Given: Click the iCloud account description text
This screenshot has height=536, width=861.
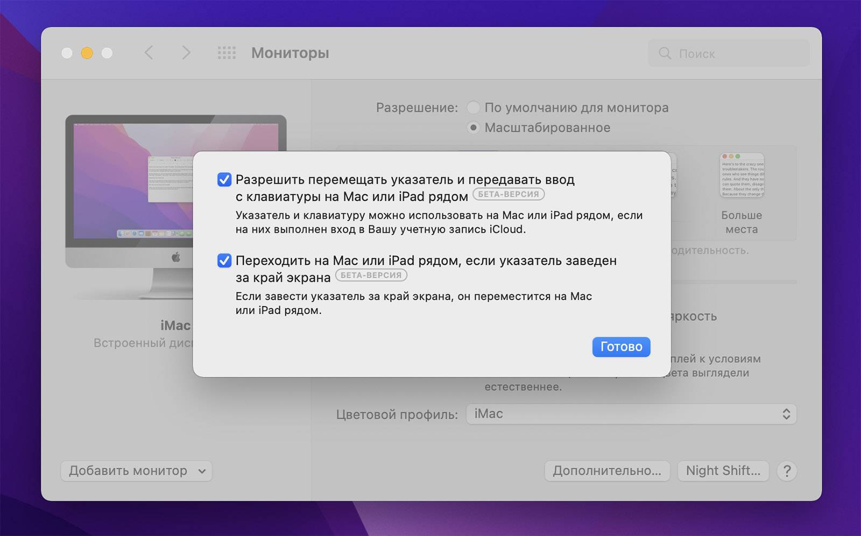Looking at the screenshot, I should [439, 222].
